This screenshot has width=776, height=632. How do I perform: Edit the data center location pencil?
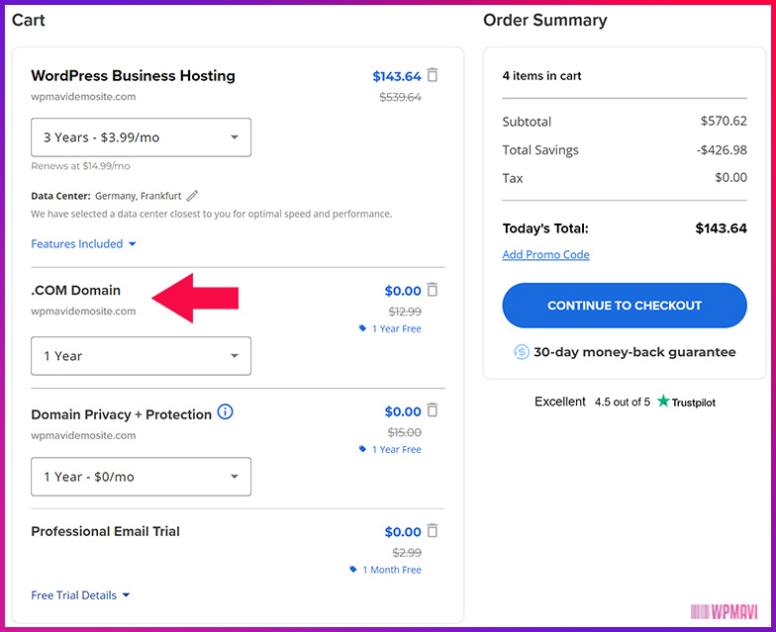[192, 196]
